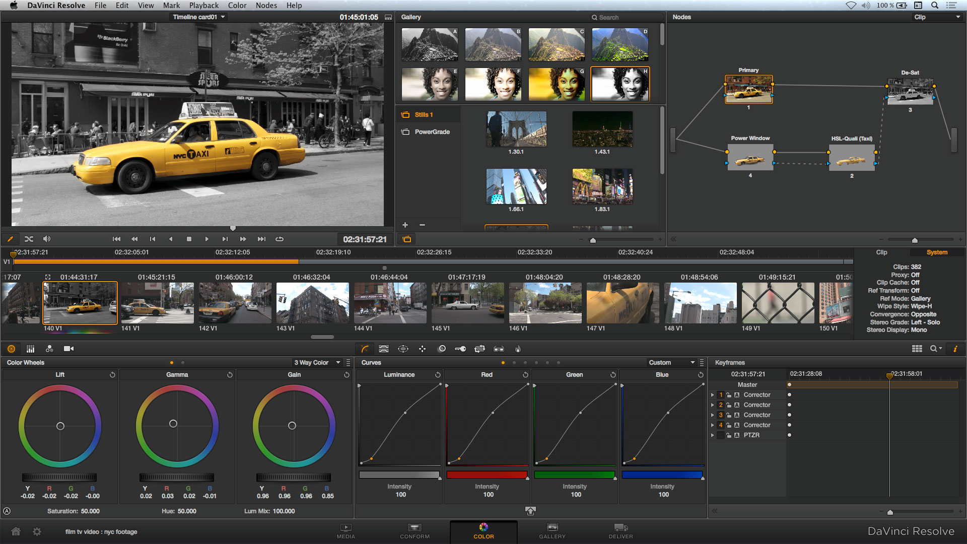Select the Color Wheels palette icon
The image size is (967, 544).
point(11,349)
